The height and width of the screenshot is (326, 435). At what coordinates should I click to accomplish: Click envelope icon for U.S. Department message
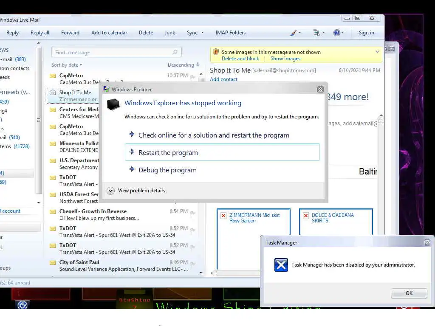pos(53,161)
